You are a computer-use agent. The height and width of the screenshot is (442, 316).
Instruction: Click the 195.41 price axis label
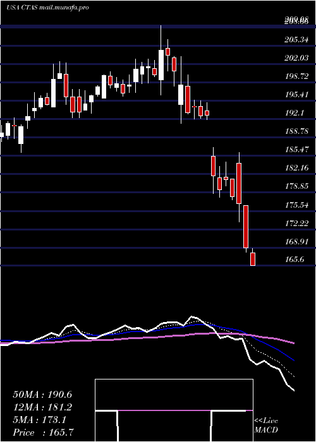[x=296, y=95]
